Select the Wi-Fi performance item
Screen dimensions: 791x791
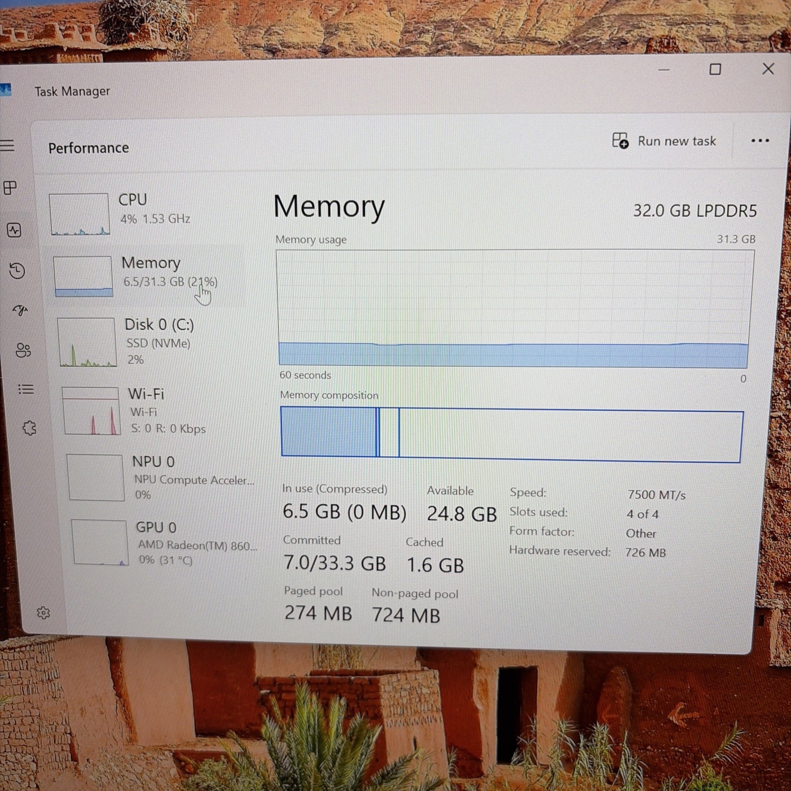156,411
